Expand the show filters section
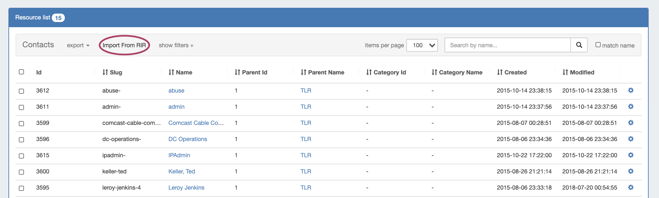659x198 pixels. pyautogui.click(x=176, y=45)
